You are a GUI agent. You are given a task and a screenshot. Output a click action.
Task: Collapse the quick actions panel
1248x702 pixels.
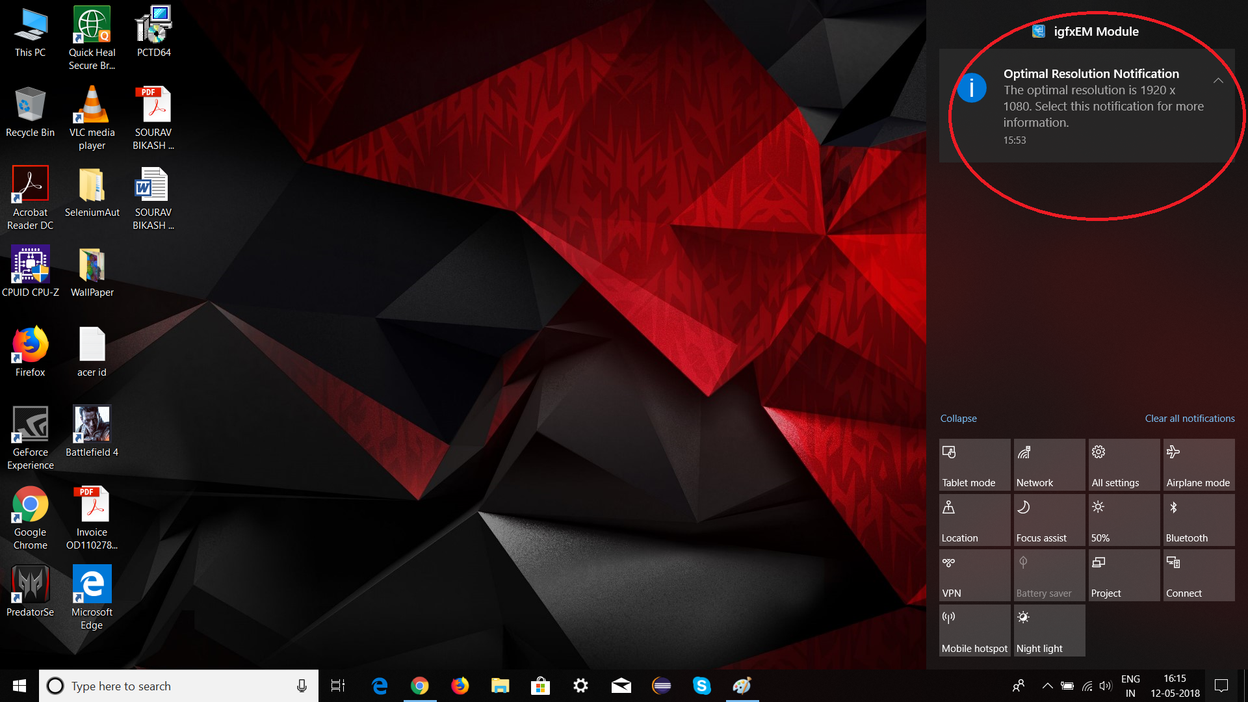click(958, 419)
